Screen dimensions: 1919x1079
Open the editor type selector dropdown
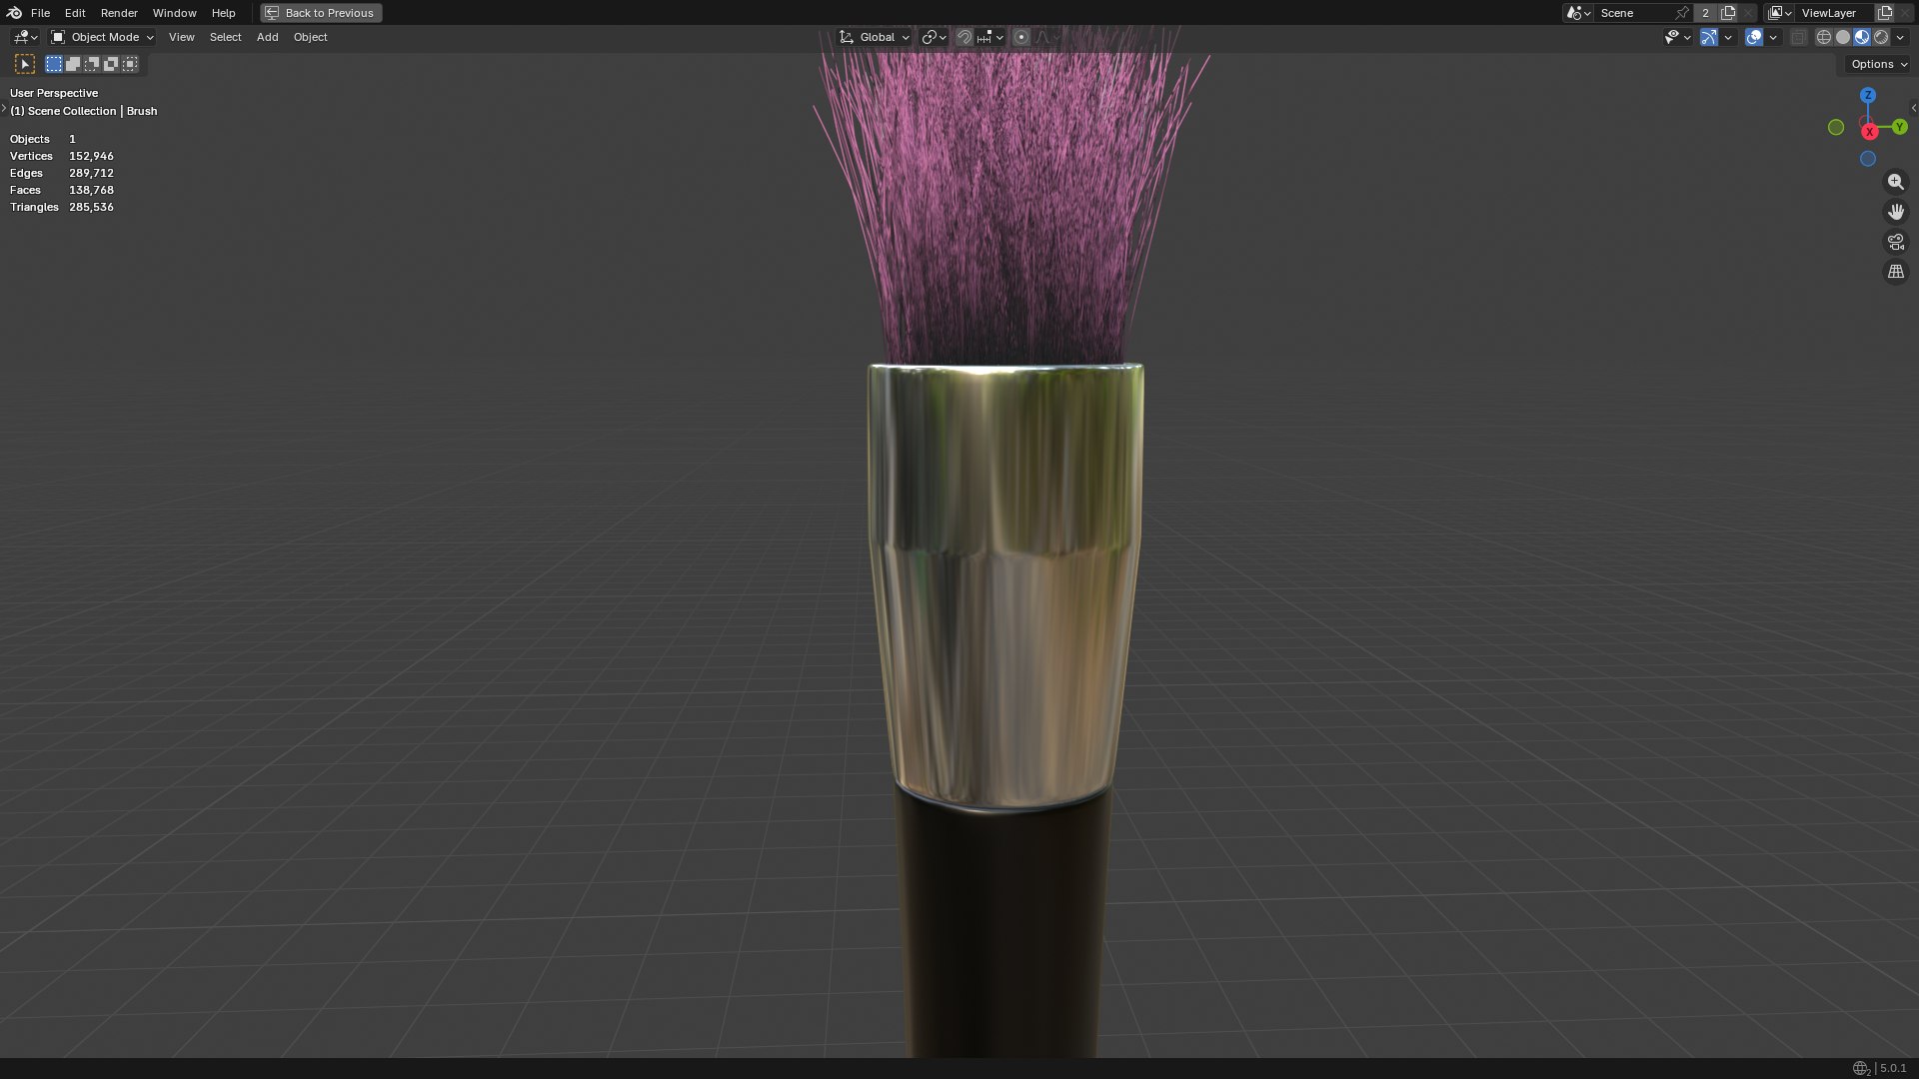25,37
